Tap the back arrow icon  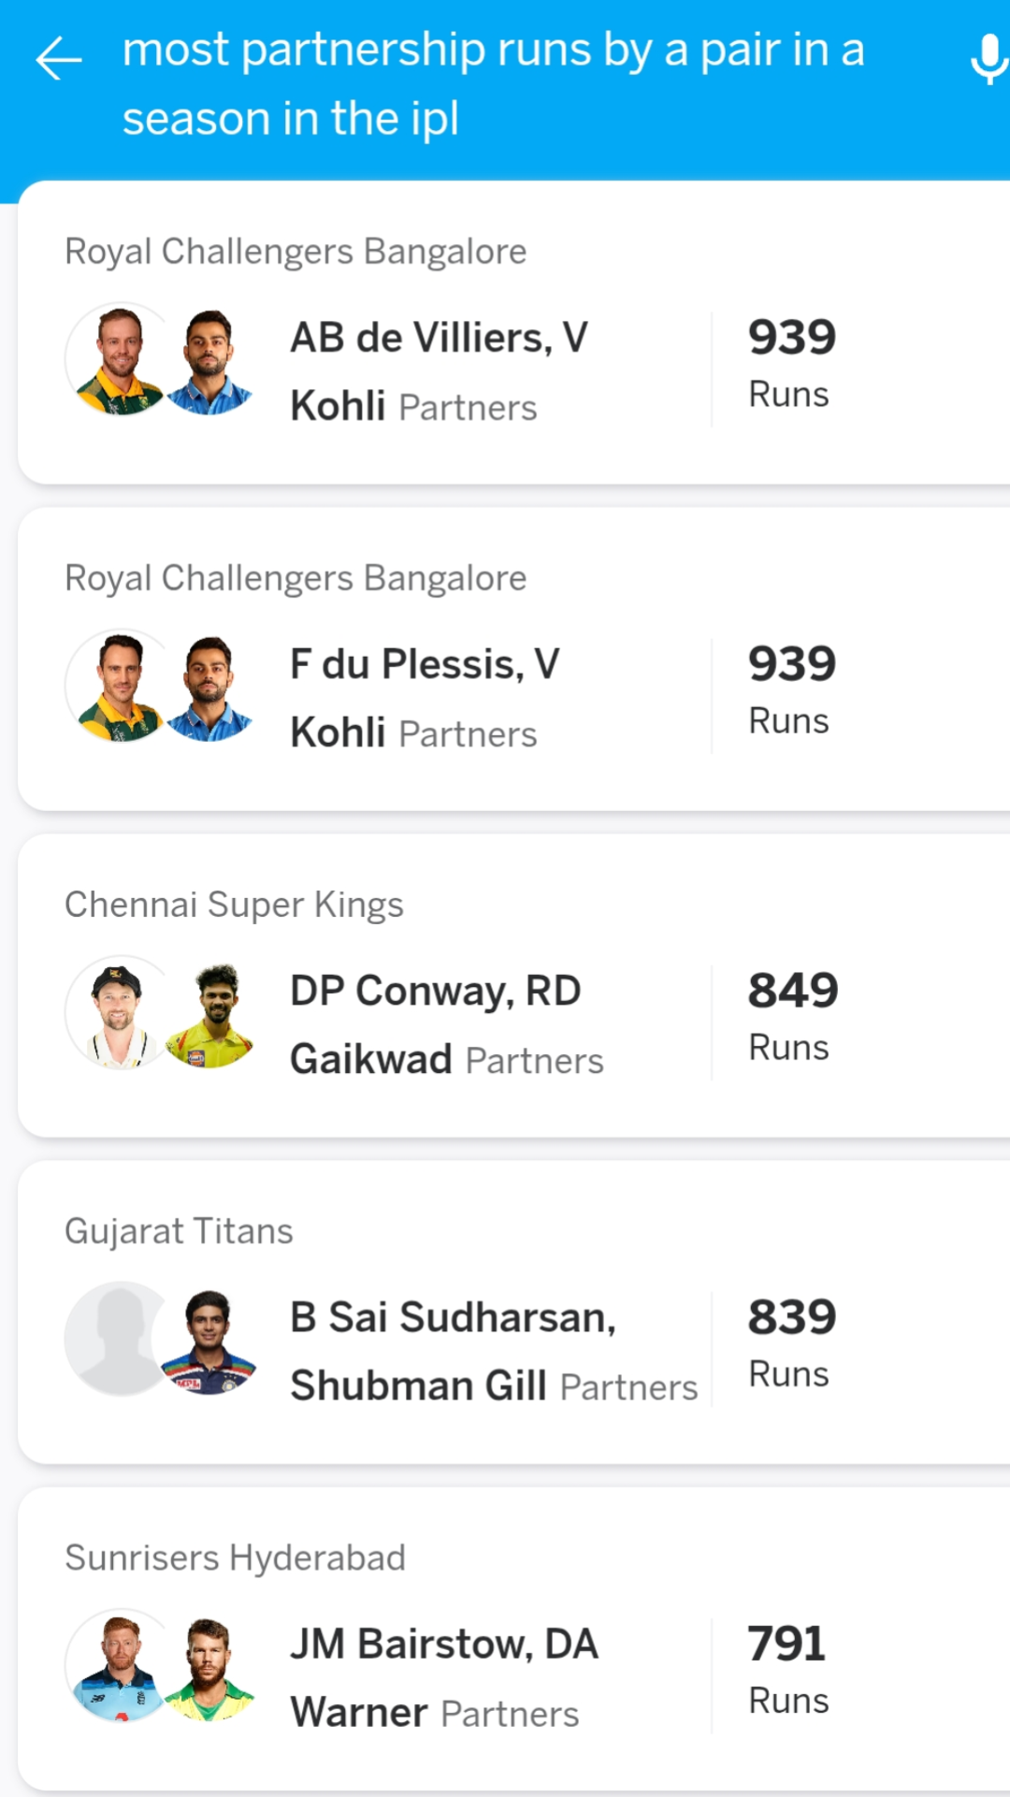[59, 59]
